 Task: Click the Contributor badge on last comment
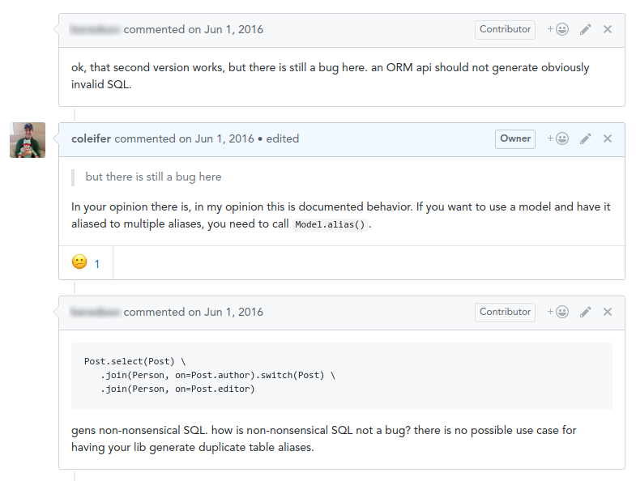(x=505, y=313)
